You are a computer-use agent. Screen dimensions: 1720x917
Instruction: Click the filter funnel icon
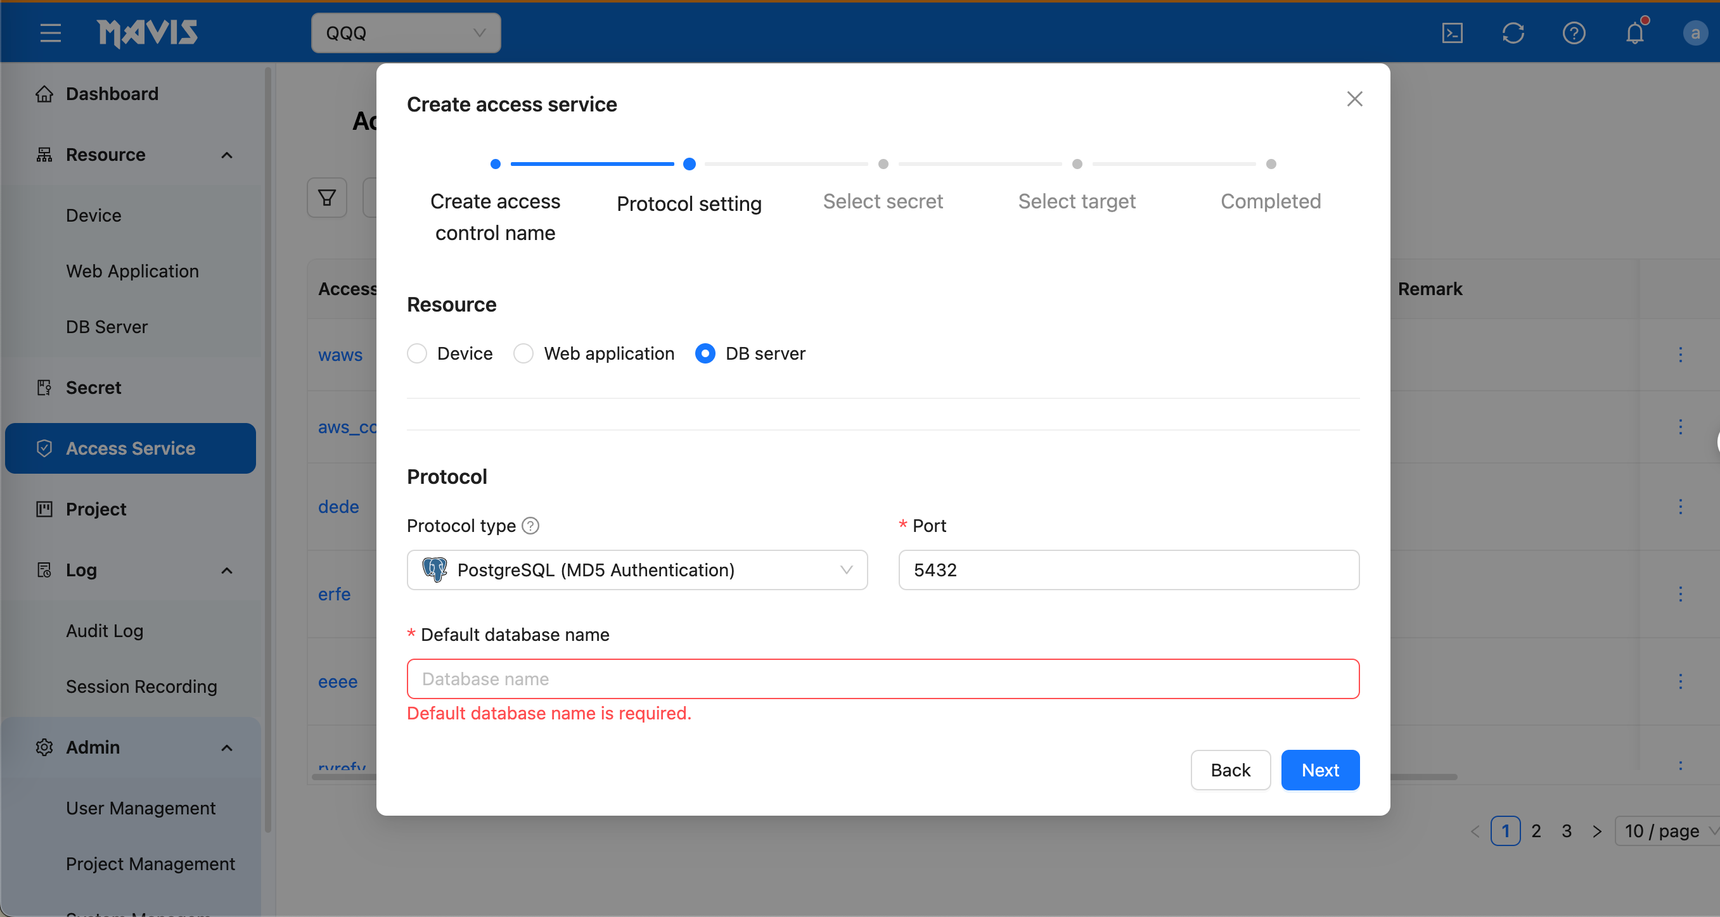click(326, 198)
